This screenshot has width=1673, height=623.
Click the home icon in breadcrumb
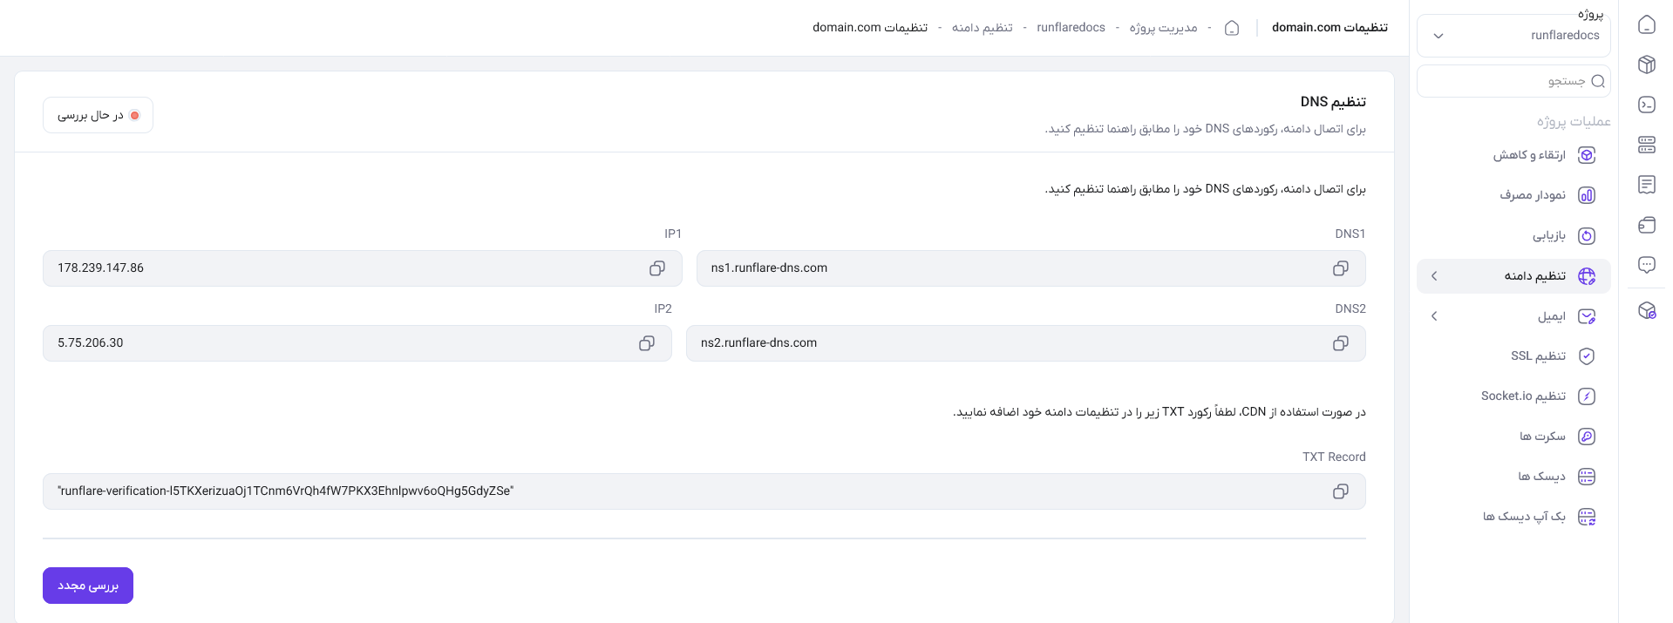(x=1232, y=28)
